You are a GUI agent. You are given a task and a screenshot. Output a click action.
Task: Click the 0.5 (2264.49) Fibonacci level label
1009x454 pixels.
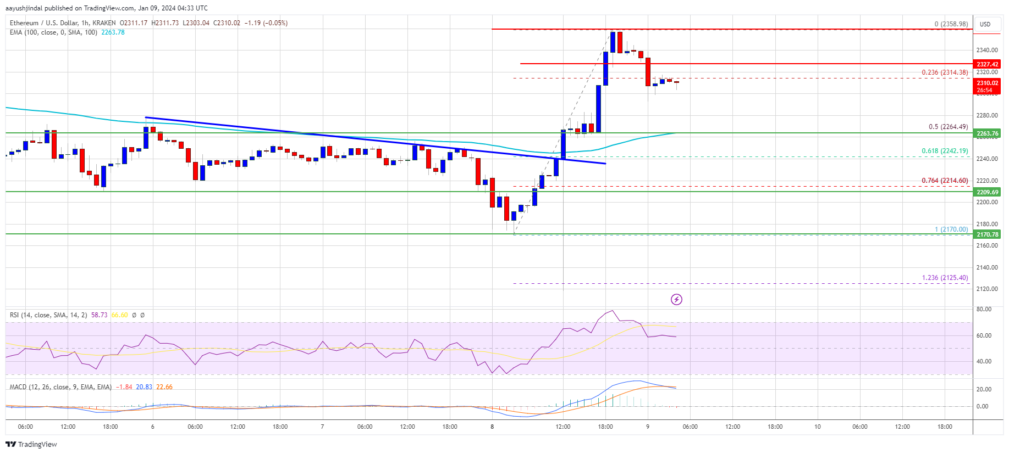(x=948, y=127)
